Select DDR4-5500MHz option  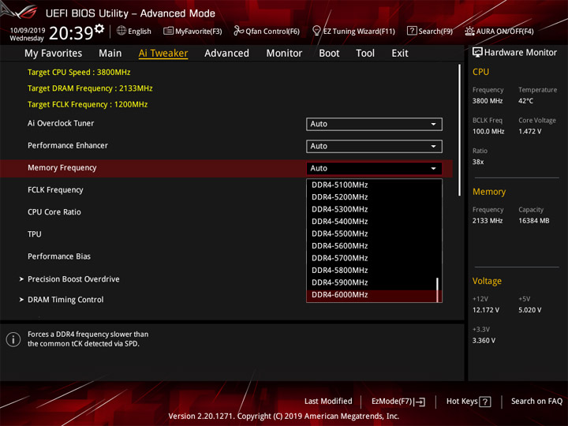point(373,234)
